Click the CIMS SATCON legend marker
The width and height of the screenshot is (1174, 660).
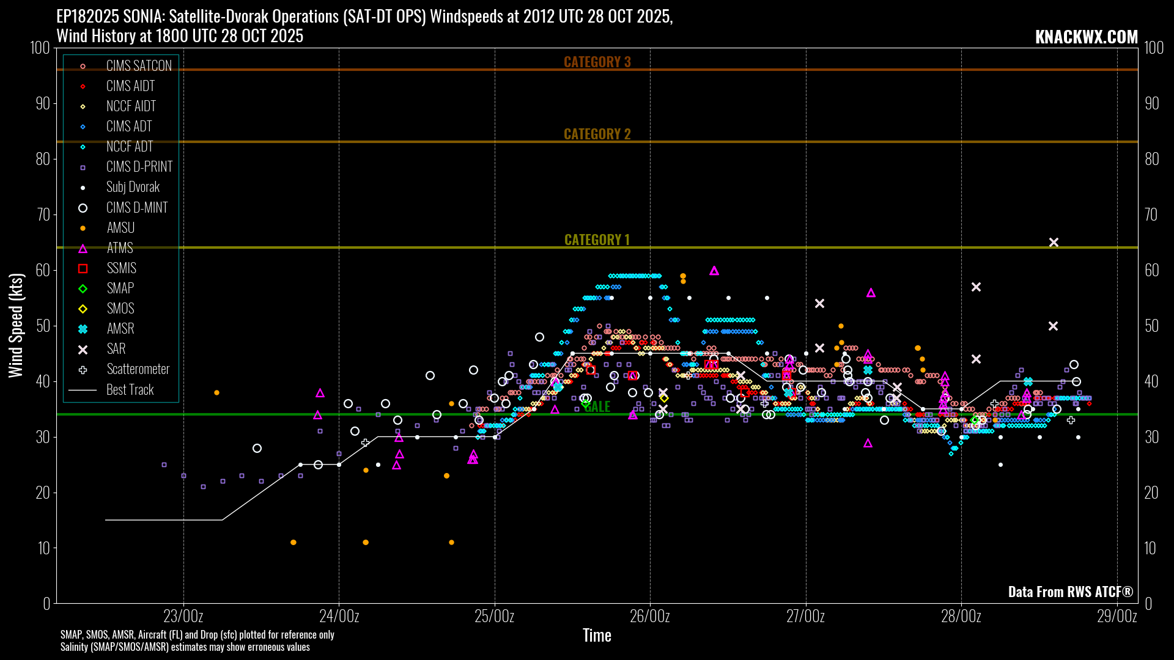83,66
